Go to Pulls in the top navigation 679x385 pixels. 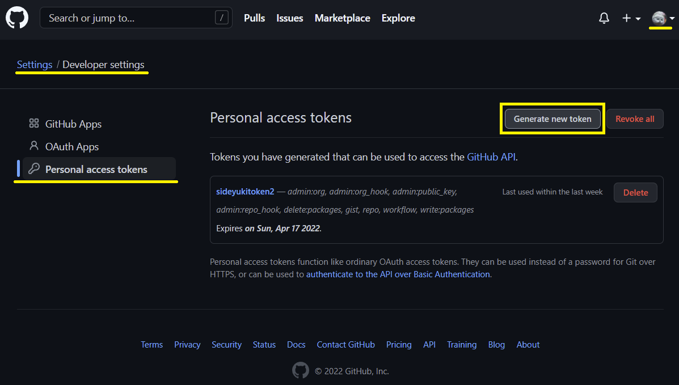tap(254, 18)
